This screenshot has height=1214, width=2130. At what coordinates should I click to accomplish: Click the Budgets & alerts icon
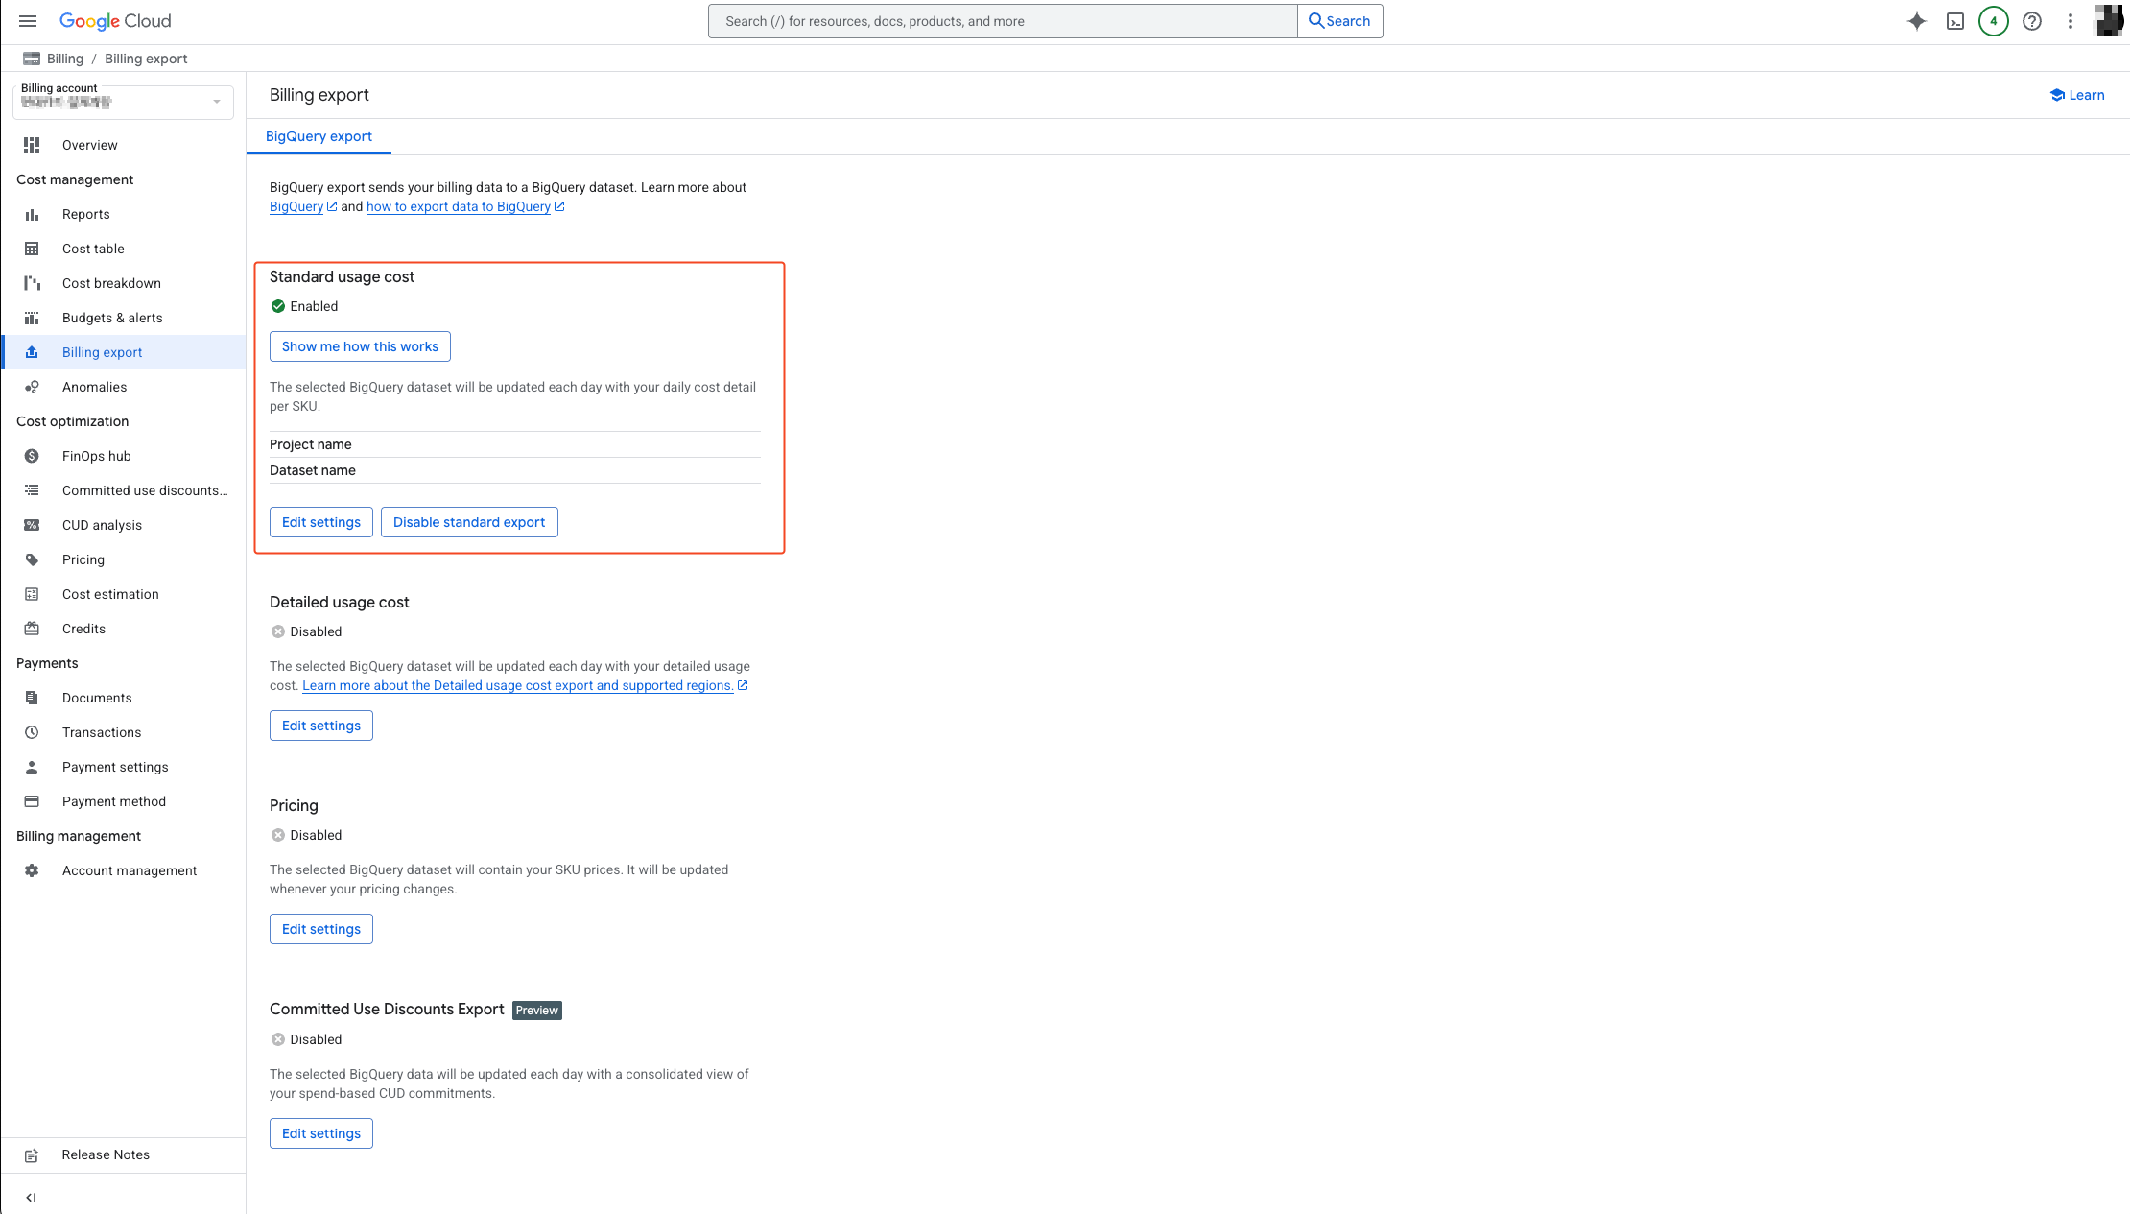pos(32,318)
